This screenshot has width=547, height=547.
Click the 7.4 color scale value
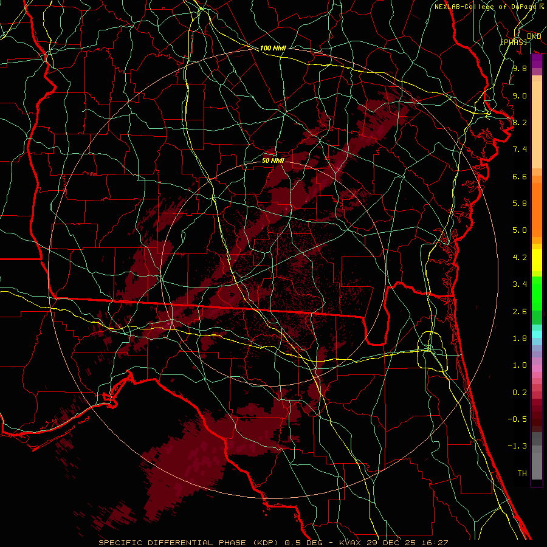click(520, 150)
